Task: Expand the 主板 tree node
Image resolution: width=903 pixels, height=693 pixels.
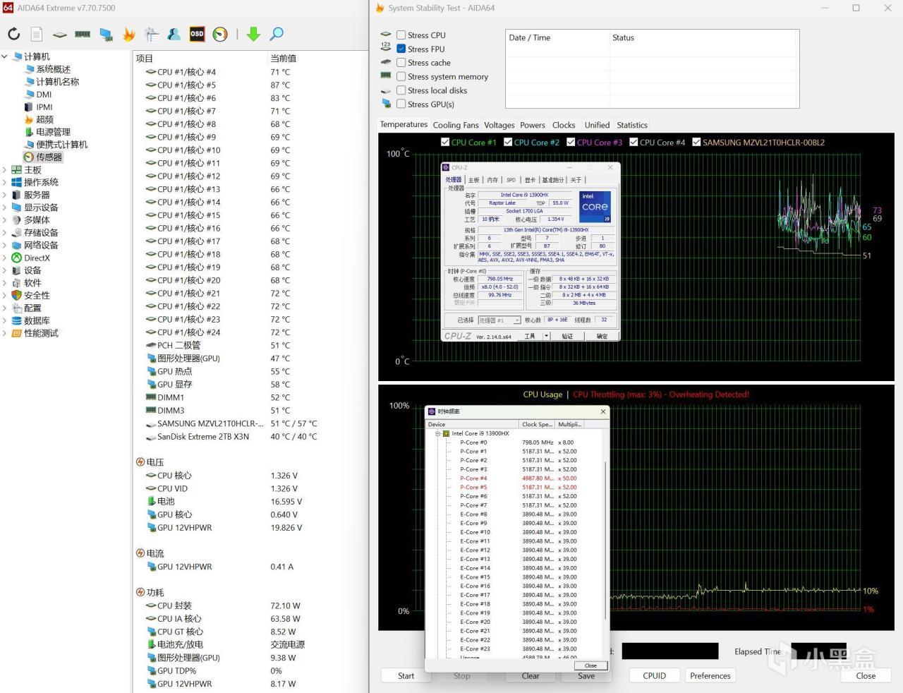Action: [5, 170]
